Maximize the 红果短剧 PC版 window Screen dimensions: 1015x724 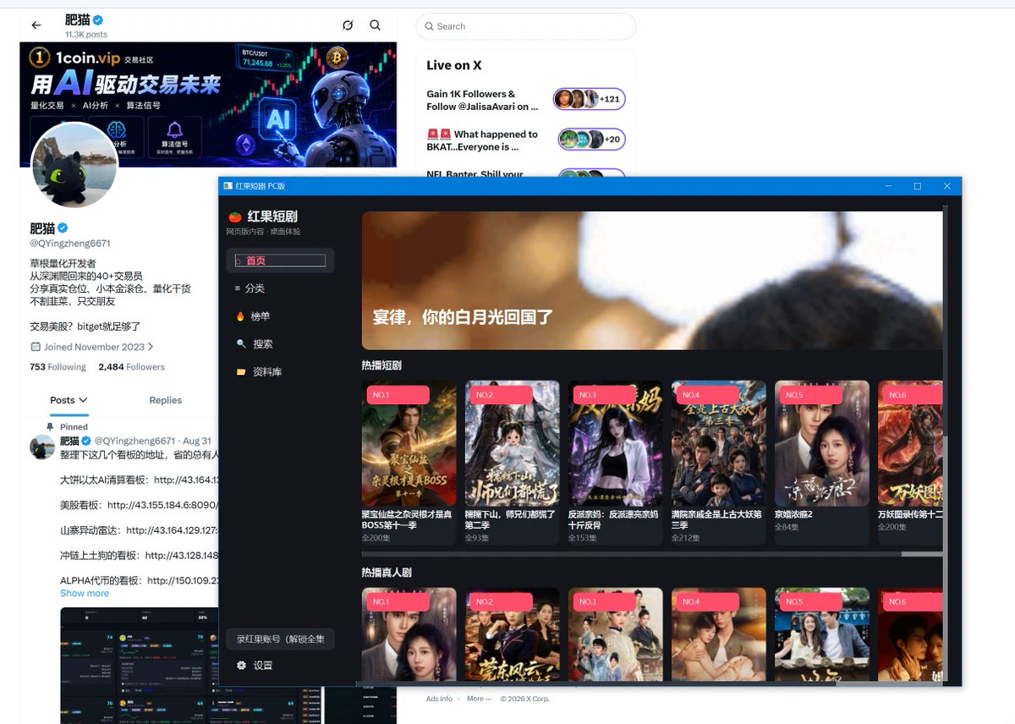tap(918, 186)
